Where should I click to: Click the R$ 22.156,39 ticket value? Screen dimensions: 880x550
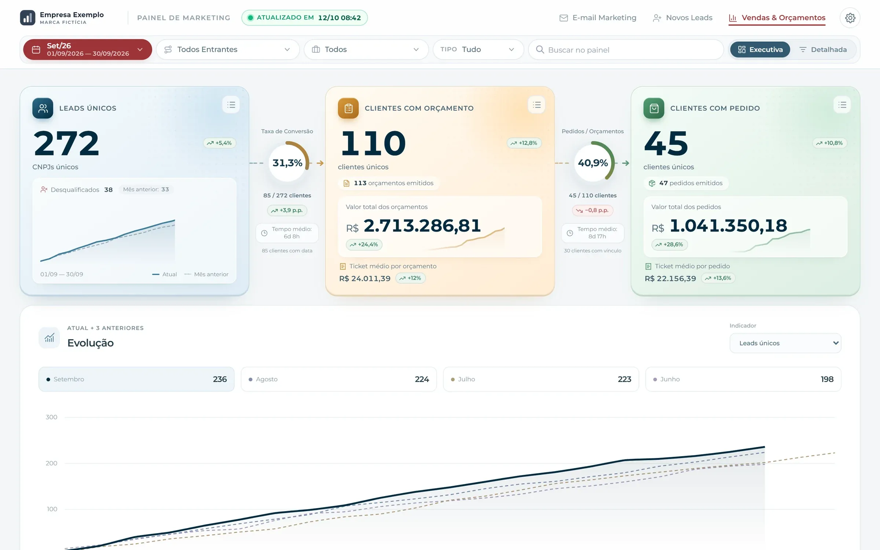click(670, 279)
